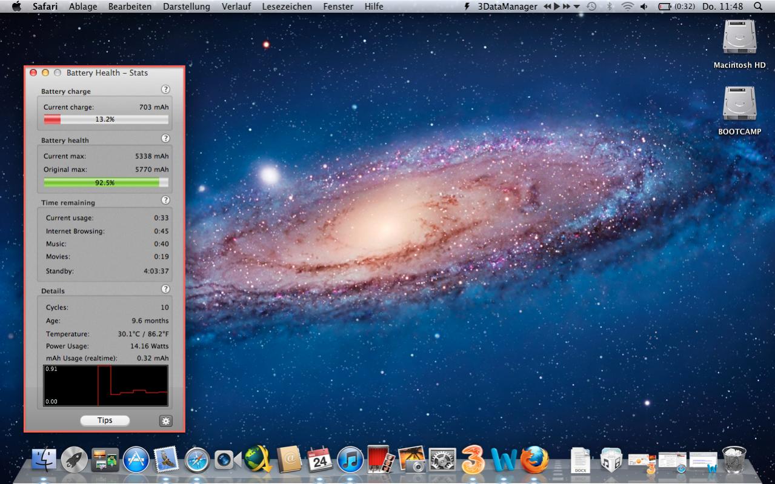The image size is (775, 484).
Task: Launch iTunes from the Dock
Action: 350,460
